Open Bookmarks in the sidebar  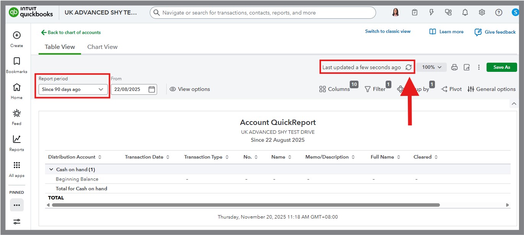16,65
